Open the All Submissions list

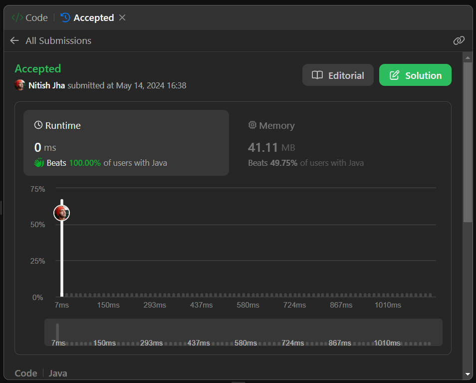coord(58,41)
